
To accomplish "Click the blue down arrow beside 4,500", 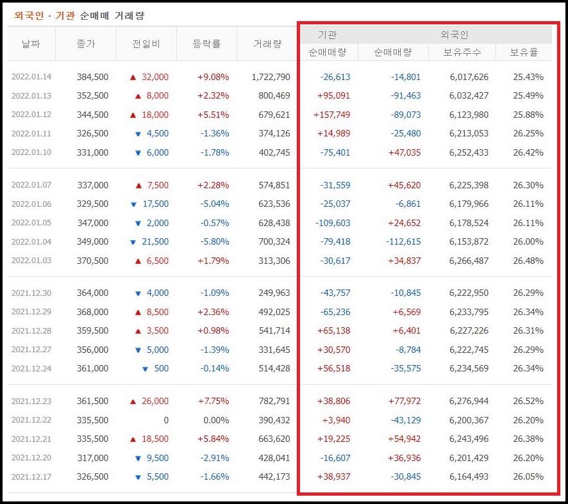I will pos(138,134).
